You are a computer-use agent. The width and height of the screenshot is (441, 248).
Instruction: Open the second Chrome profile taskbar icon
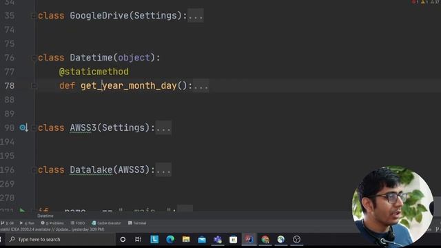[280, 240]
